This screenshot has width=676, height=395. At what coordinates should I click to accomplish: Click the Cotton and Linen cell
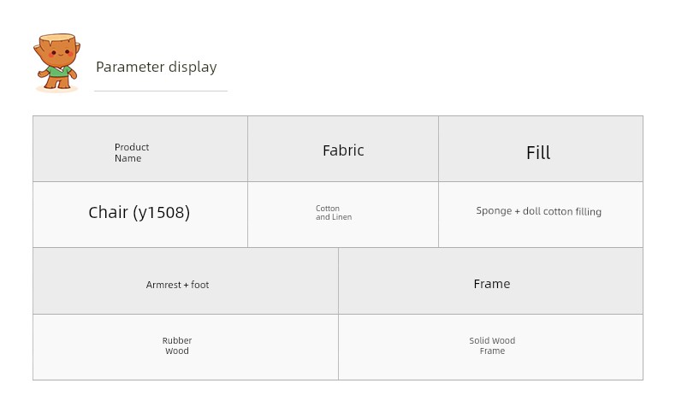[343, 215]
